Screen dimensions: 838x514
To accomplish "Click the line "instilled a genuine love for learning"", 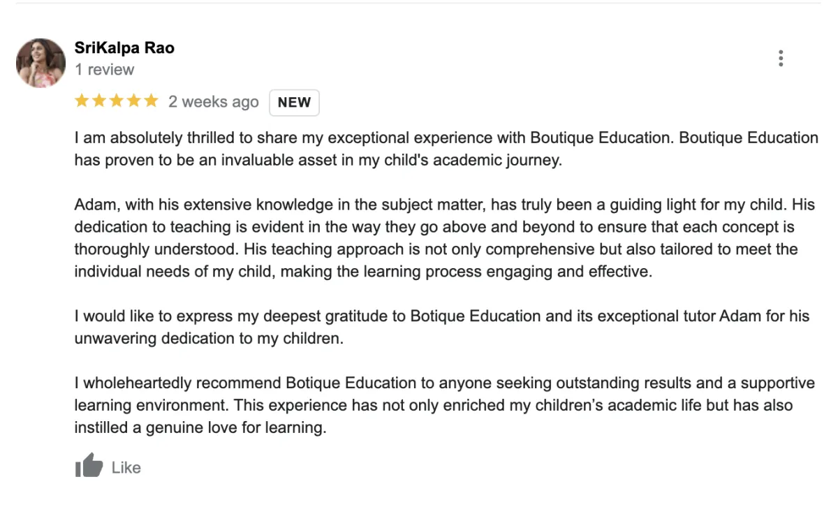I will coord(200,427).
